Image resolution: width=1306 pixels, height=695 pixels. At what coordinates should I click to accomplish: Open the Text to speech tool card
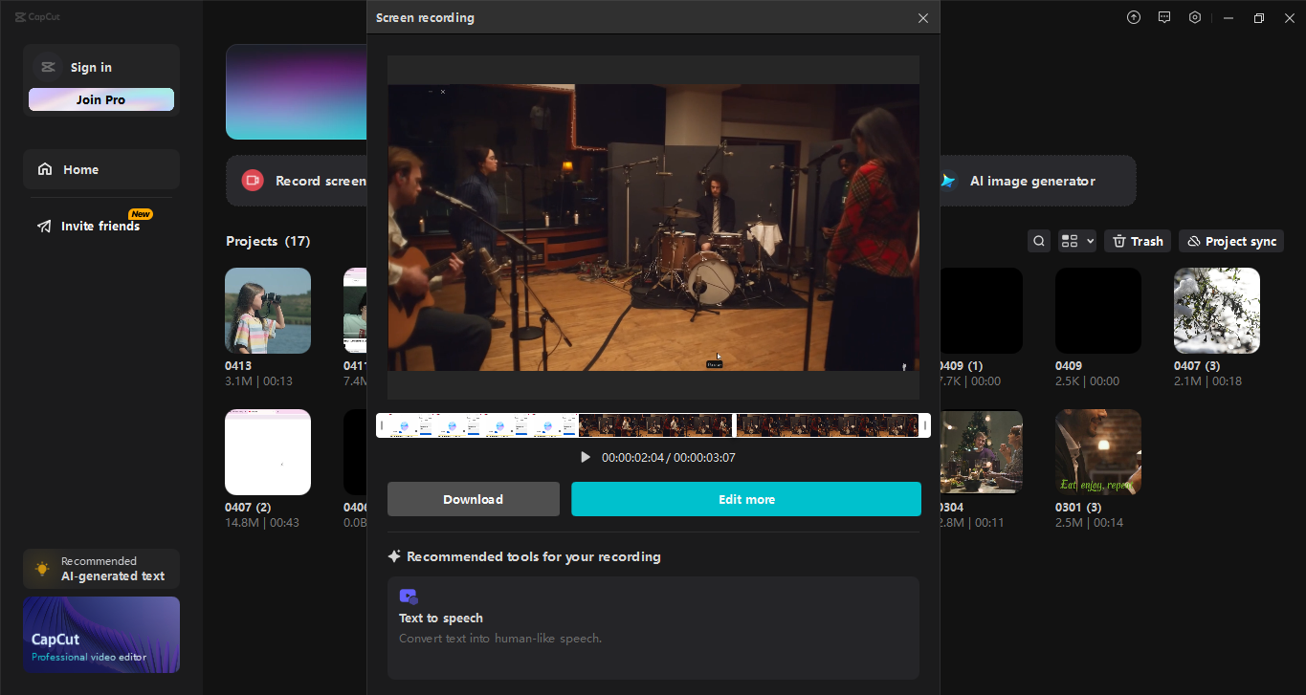(653, 627)
